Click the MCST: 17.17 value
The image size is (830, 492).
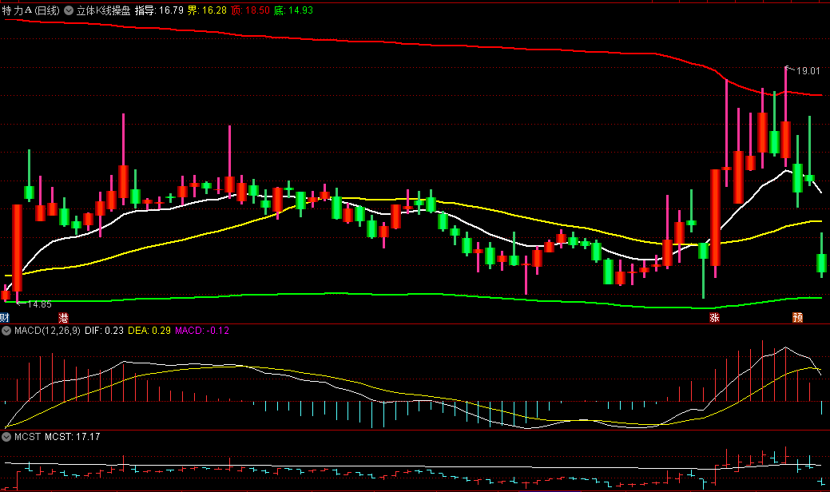tap(73, 437)
